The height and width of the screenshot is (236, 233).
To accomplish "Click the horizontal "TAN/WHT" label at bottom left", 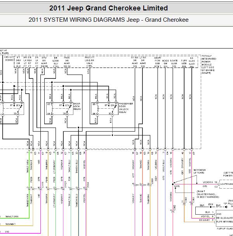I will 10,224.
